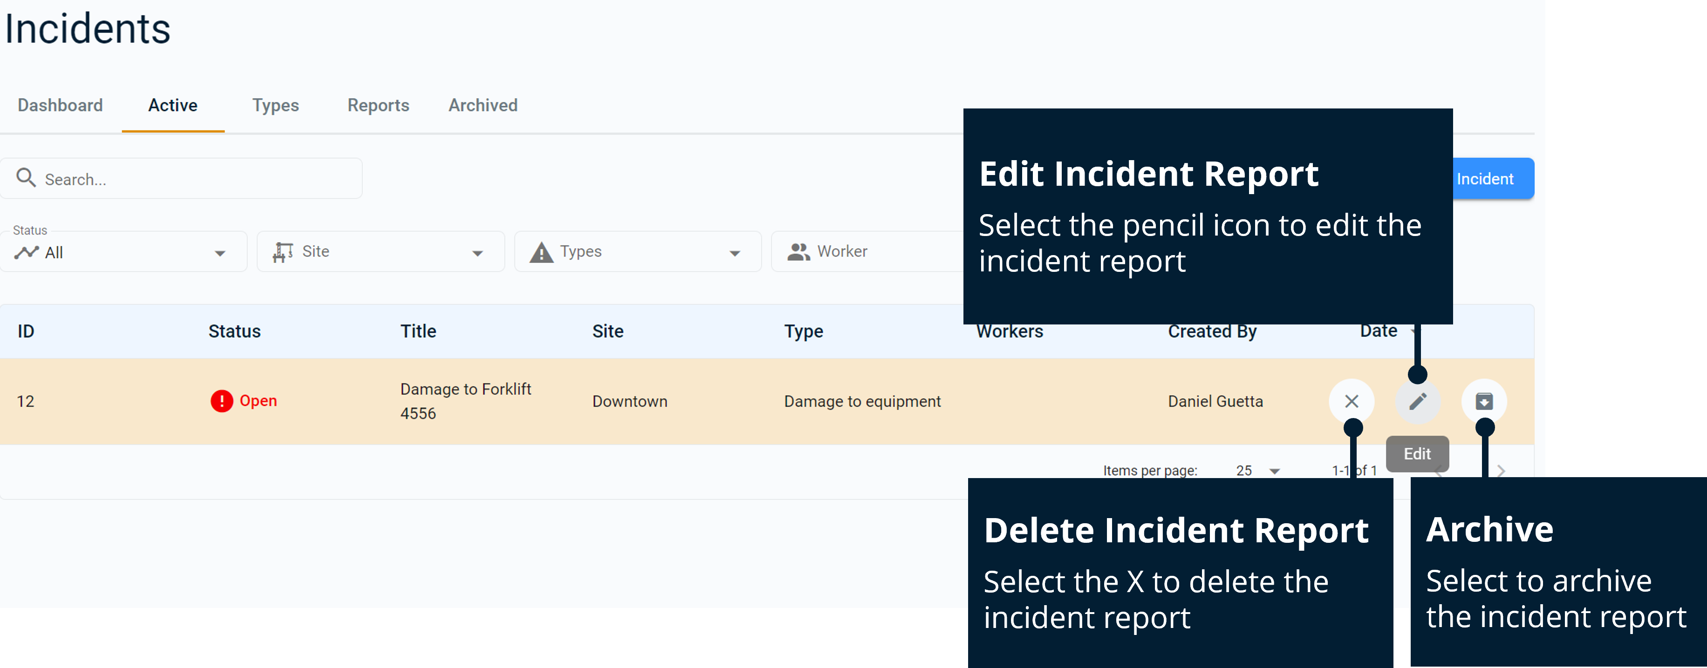Image resolution: width=1707 pixels, height=668 pixels.
Task: Open the Reports tab
Action: pyautogui.click(x=378, y=105)
